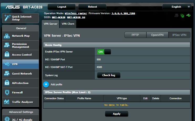Viewport: 195px width, 121px height.
Task: Click the Guest Network icon
Action: [x=7, y=74]
